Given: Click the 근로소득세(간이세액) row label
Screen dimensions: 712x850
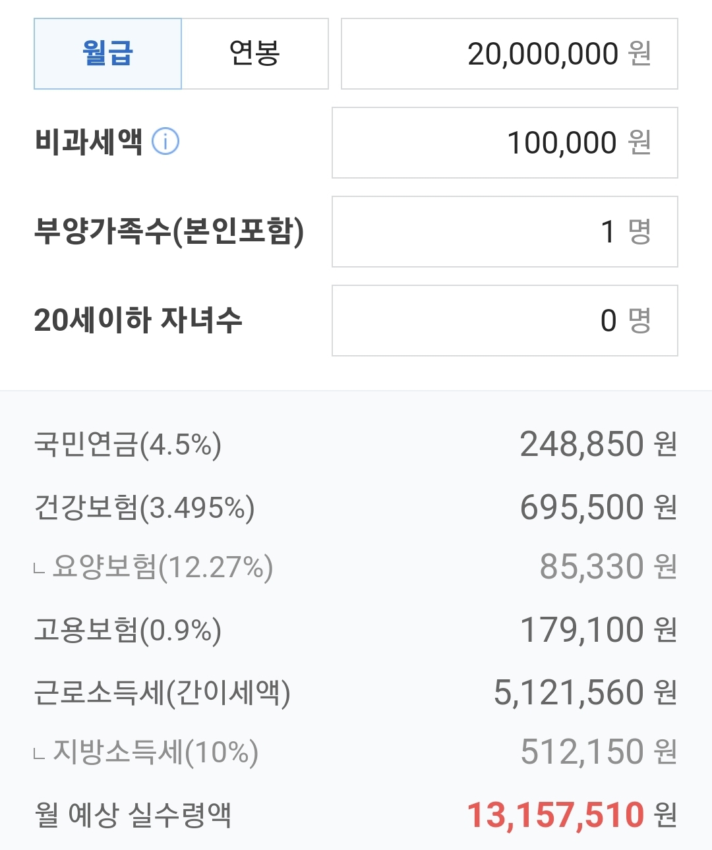Looking at the screenshot, I should pyautogui.click(x=162, y=693).
